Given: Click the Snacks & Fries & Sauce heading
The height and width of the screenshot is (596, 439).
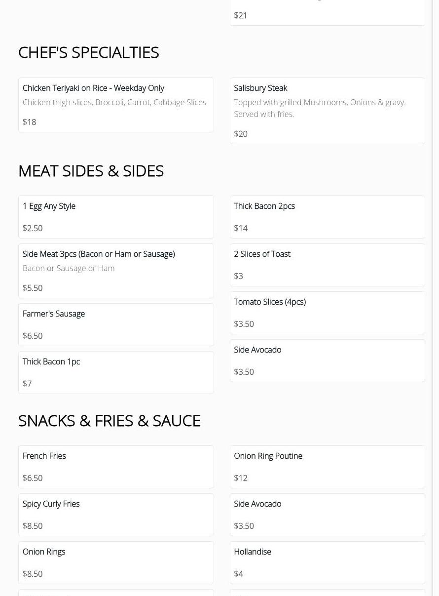Looking at the screenshot, I should point(109,421).
